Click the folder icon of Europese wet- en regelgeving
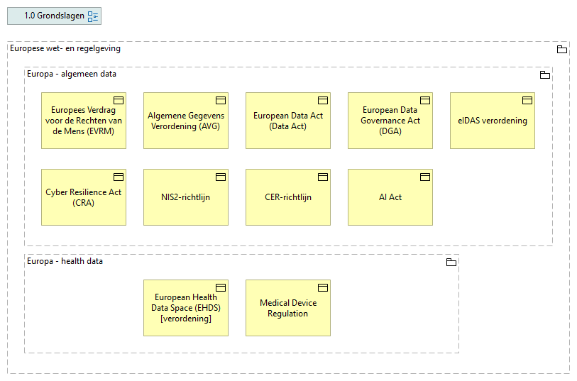The height and width of the screenshot is (381, 577). pos(561,50)
